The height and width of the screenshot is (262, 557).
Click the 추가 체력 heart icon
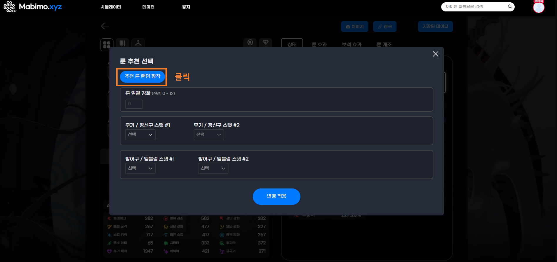[x=109, y=251]
